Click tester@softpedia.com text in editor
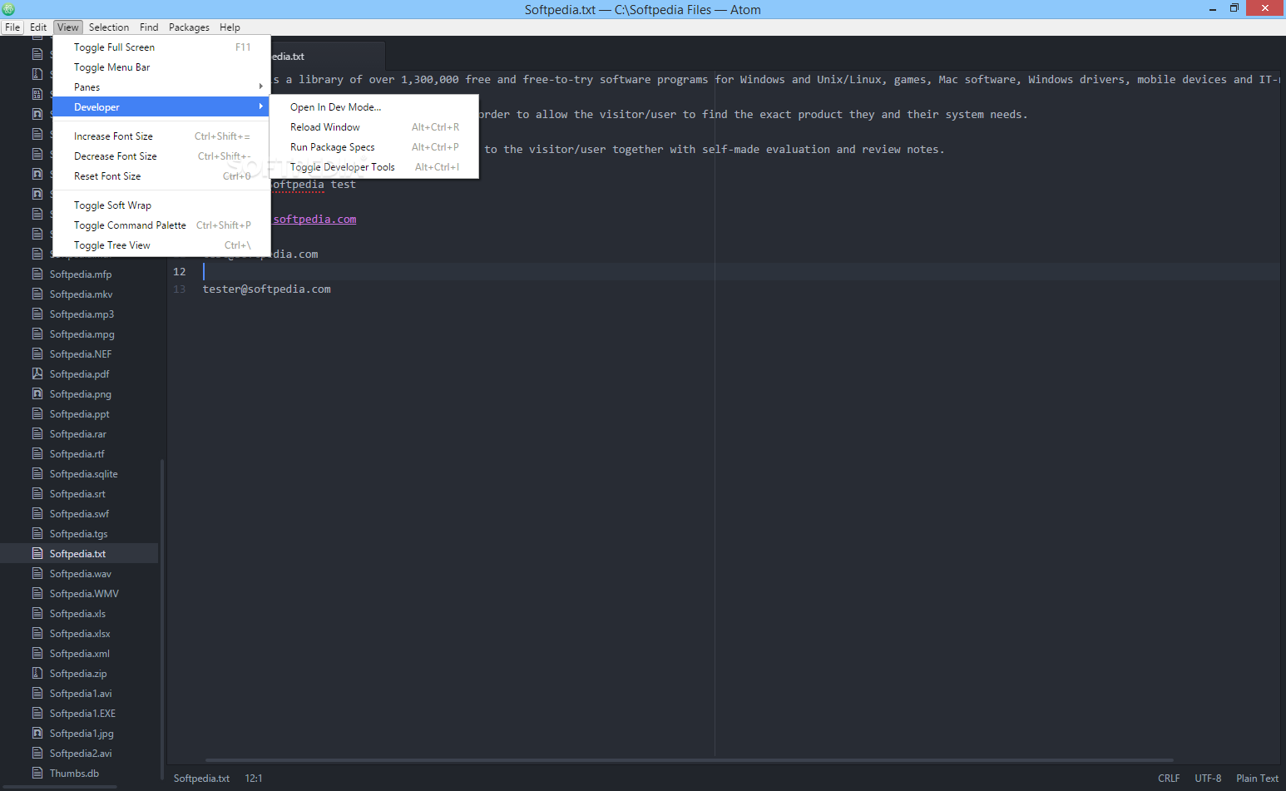The image size is (1286, 791). (x=266, y=289)
